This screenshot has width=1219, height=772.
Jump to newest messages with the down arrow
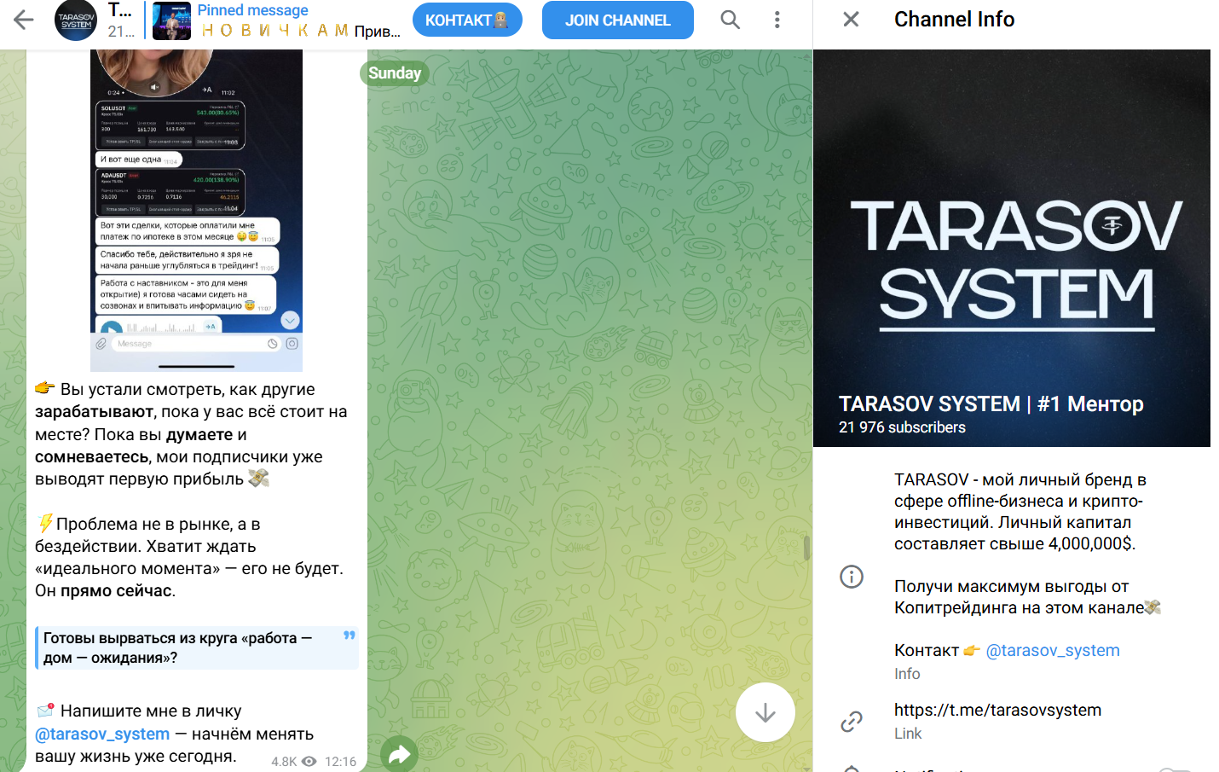765,713
